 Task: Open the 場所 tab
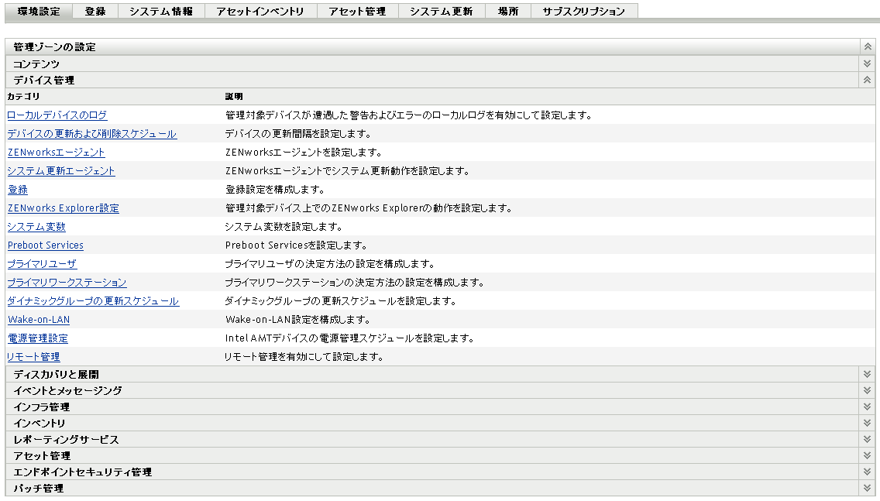508,11
